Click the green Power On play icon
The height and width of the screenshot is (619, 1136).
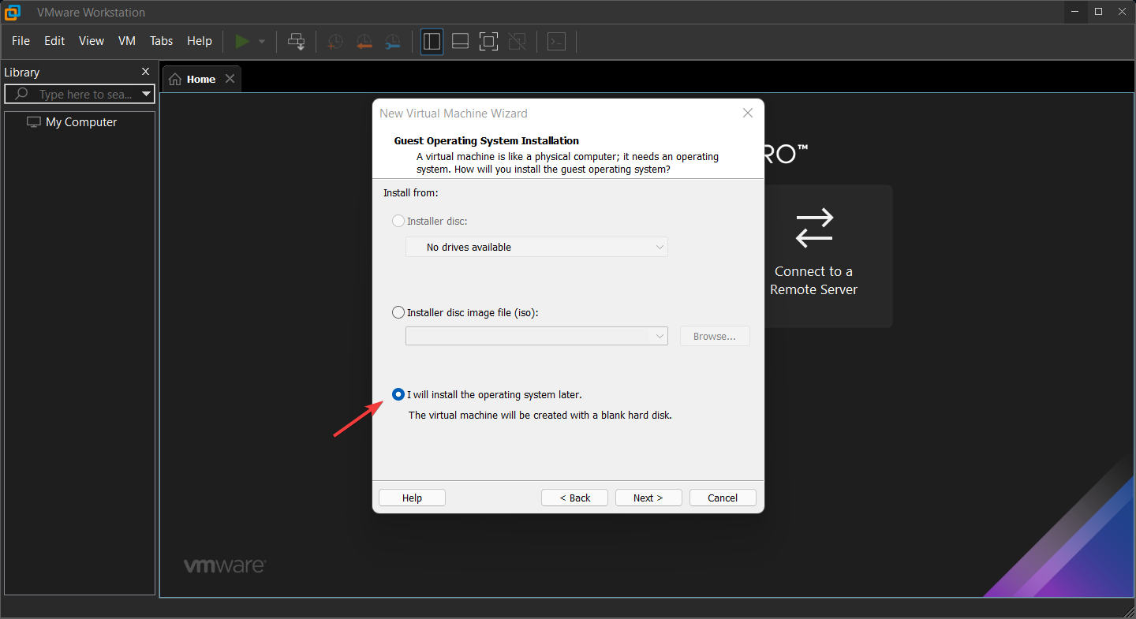coord(242,41)
